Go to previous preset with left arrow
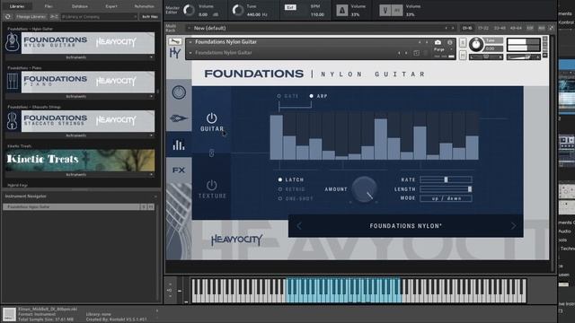This screenshot has height=323, width=575. click(299, 226)
